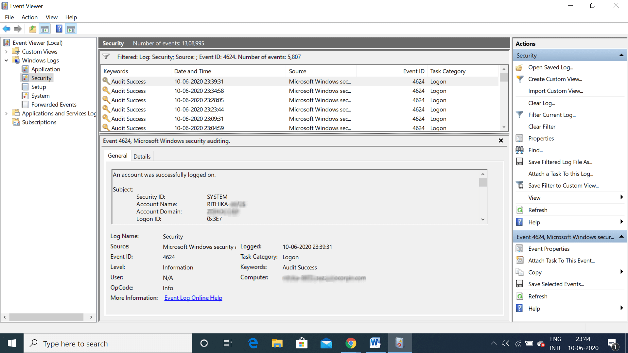Switch to the Details tab

point(142,156)
